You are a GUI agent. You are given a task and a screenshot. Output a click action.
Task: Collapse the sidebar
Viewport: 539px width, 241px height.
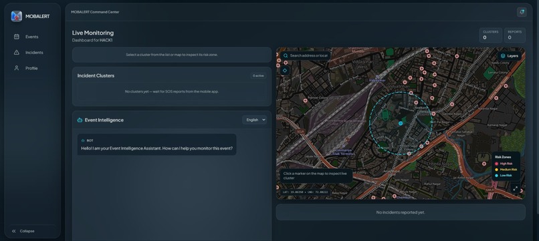coord(32,231)
